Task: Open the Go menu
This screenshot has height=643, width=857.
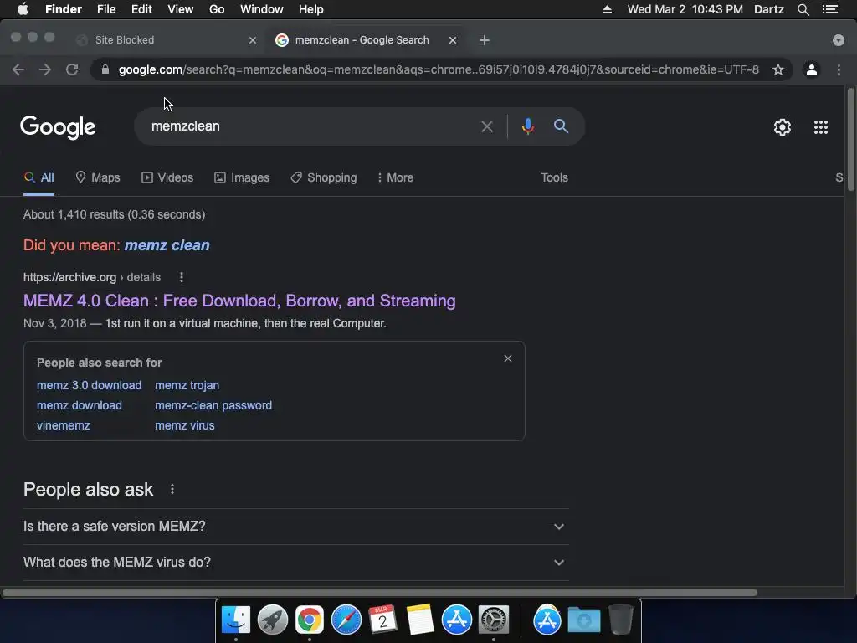Action: point(217,9)
